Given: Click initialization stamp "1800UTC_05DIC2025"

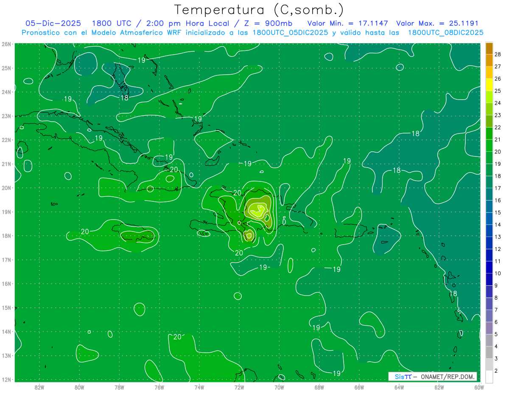Looking at the screenshot, I should pos(290,33).
